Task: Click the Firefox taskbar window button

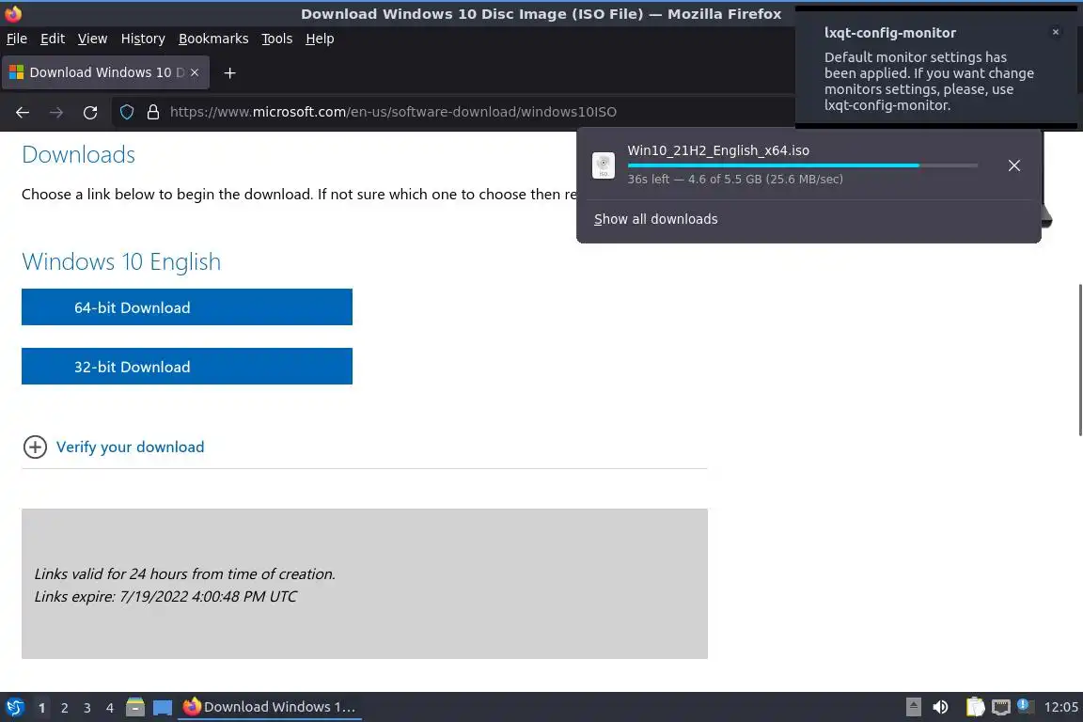Action: click(270, 707)
